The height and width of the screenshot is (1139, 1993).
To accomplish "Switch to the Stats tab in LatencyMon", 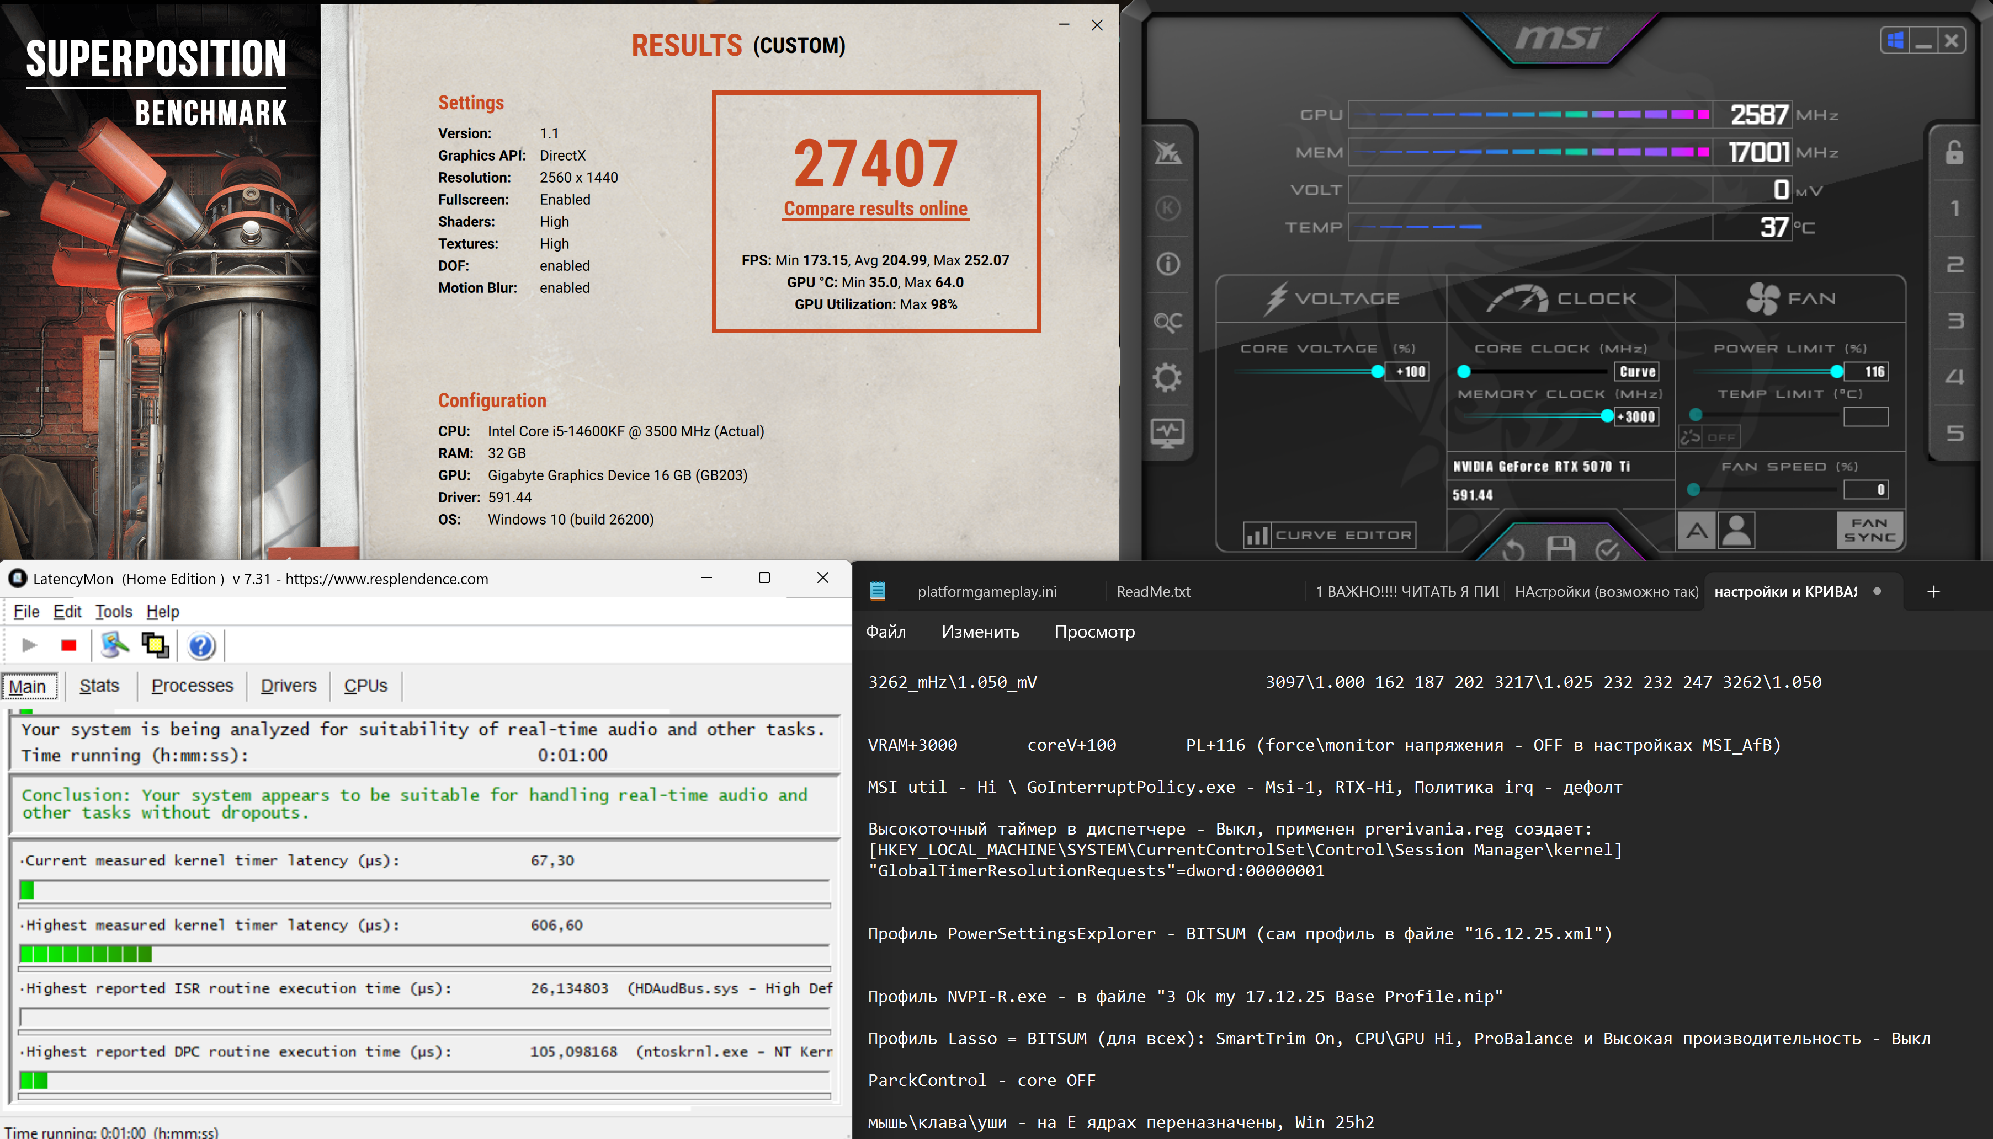I will [x=99, y=686].
